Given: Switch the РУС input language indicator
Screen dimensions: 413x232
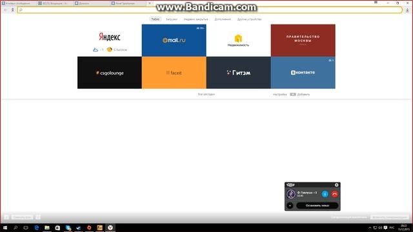Looking at the screenshot, I should (x=392, y=227).
